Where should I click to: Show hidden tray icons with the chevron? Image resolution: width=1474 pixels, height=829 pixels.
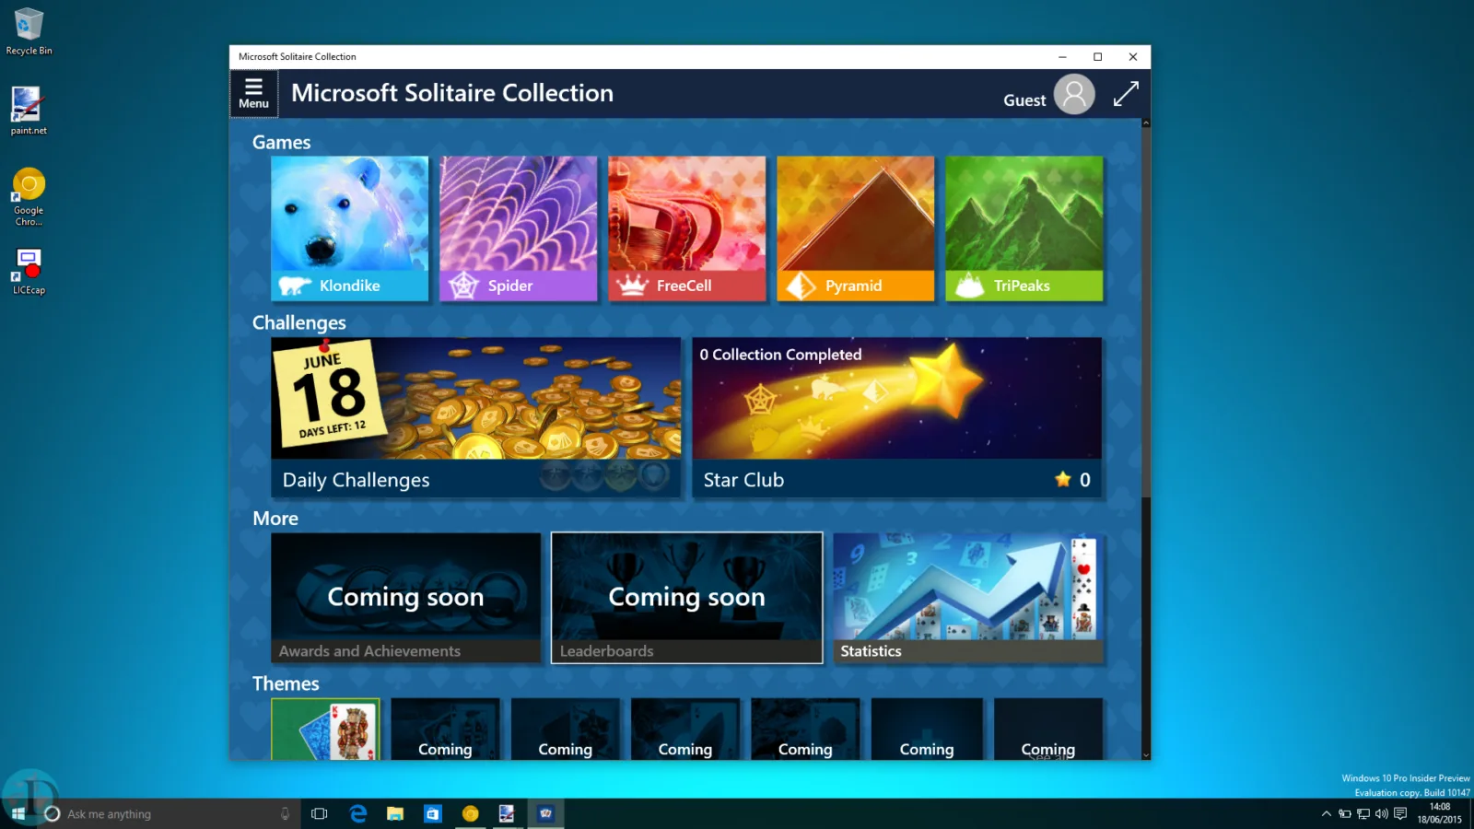[x=1327, y=813]
